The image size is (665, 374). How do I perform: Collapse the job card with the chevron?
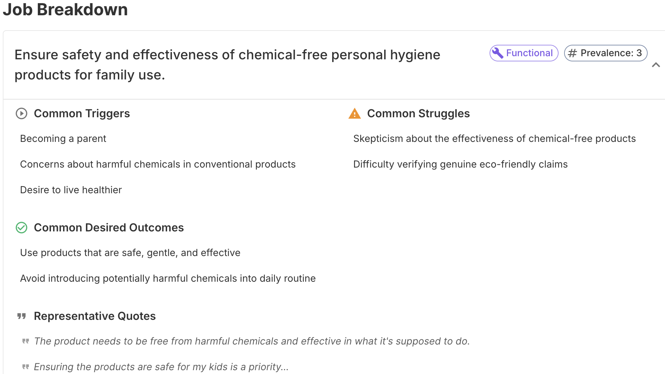pos(656,65)
